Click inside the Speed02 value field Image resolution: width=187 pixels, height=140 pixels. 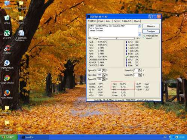[99, 75]
